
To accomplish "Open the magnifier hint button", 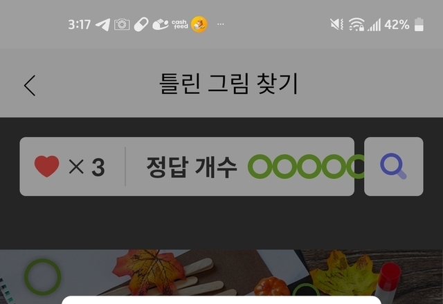I will click(394, 167).
